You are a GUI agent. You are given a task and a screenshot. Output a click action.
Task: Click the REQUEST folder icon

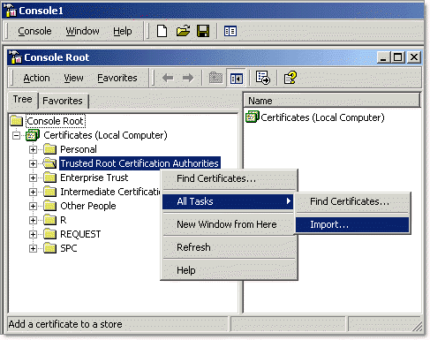click(50, 234)
